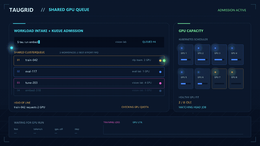Click the CHECKING GPU QUOTA status
The height and width of the screenshot is (146, 260).
coord(135,107)
